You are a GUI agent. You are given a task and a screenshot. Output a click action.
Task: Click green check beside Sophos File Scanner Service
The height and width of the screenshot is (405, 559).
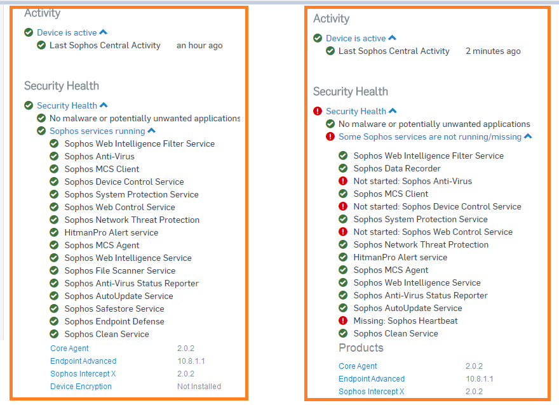(54, 270)
